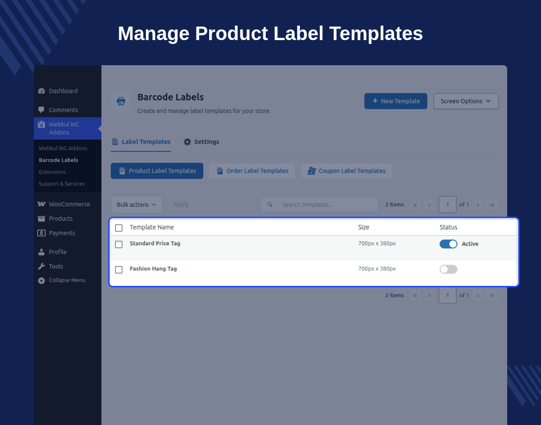Check the Standard Price Tag row checkbox
The width and height of the screenshot is (541, 425).
click(x=119, y=244)
